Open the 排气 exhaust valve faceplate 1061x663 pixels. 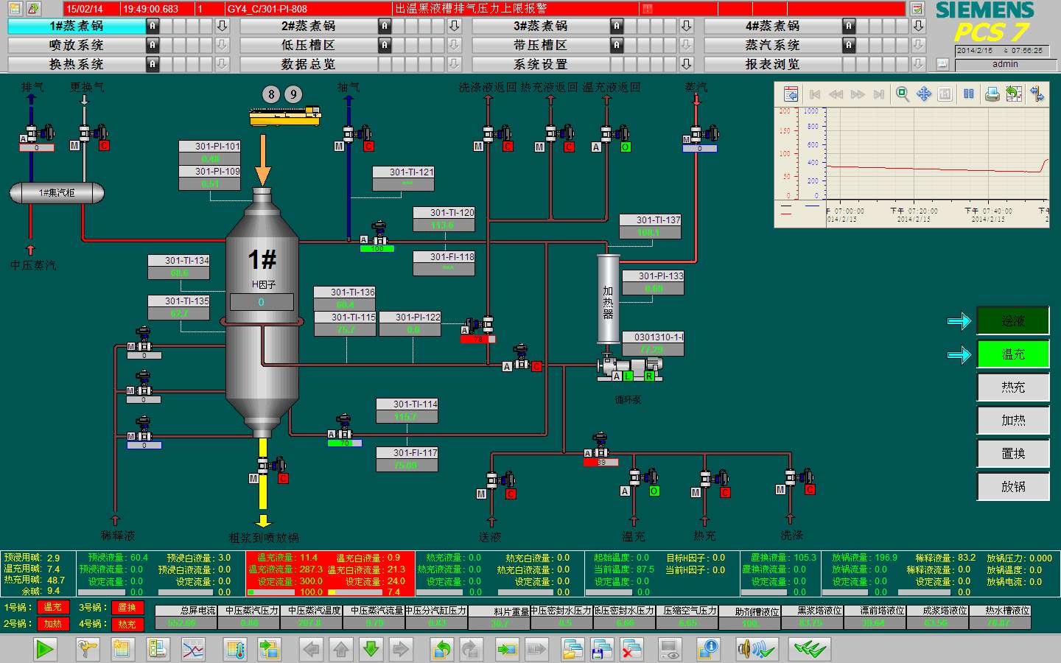[x=37, y=135]
